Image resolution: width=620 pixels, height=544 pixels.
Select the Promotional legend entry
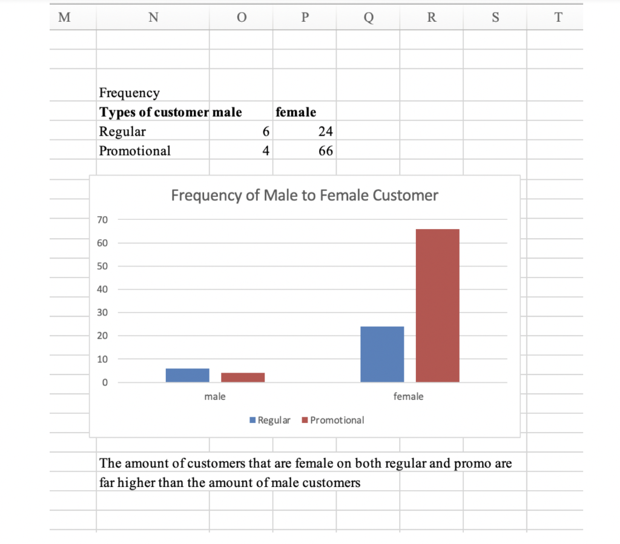click(332, 420)
